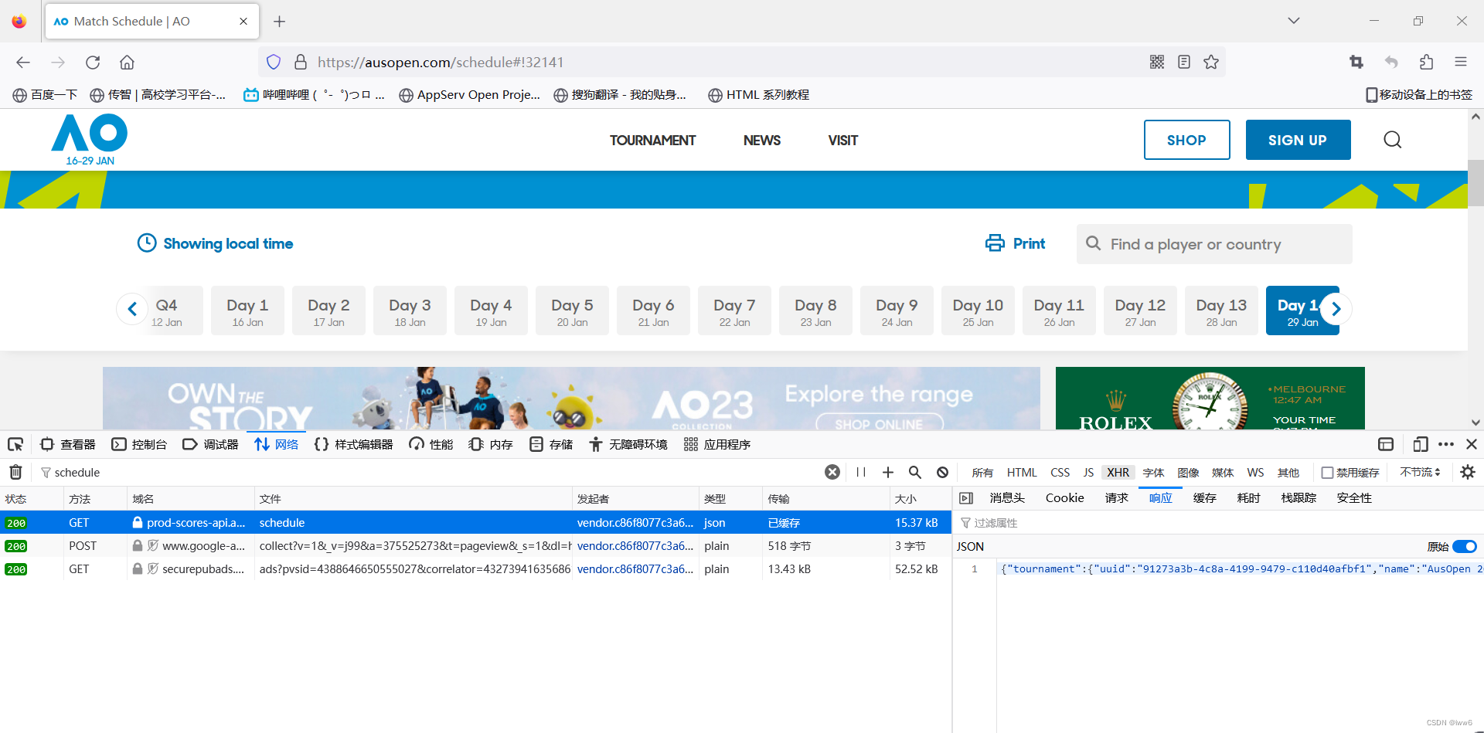The image size is (1484, 733).
Task: Bookmark this page with star icon
Action: pos(1211,62)
